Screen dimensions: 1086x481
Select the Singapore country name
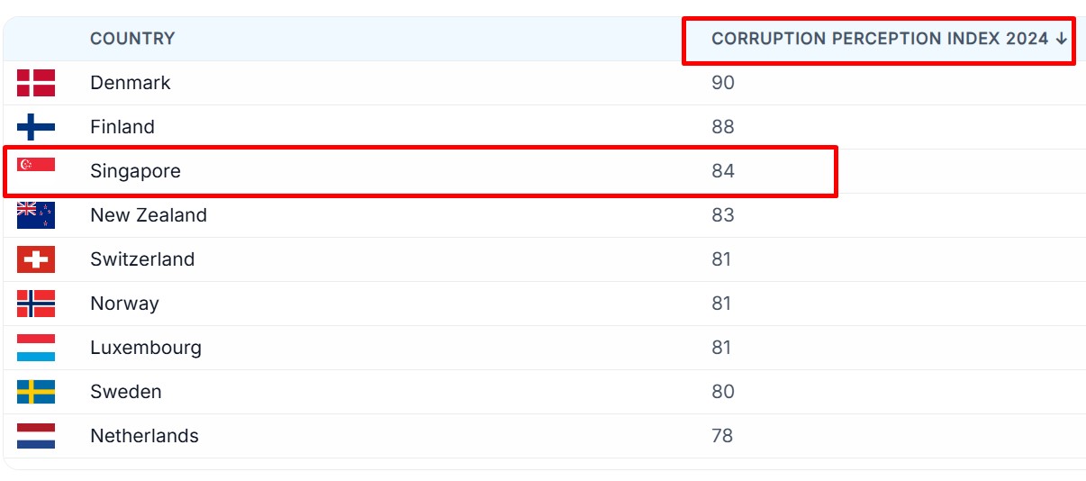pyautogui.click(x=135, y=171)
